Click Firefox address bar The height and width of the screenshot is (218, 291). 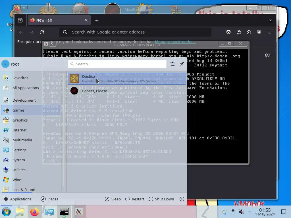(x=135, y=32)
